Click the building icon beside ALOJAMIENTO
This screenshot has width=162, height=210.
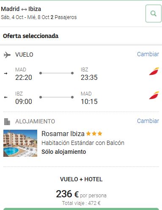pyautogui.click(x=7, y=122)
